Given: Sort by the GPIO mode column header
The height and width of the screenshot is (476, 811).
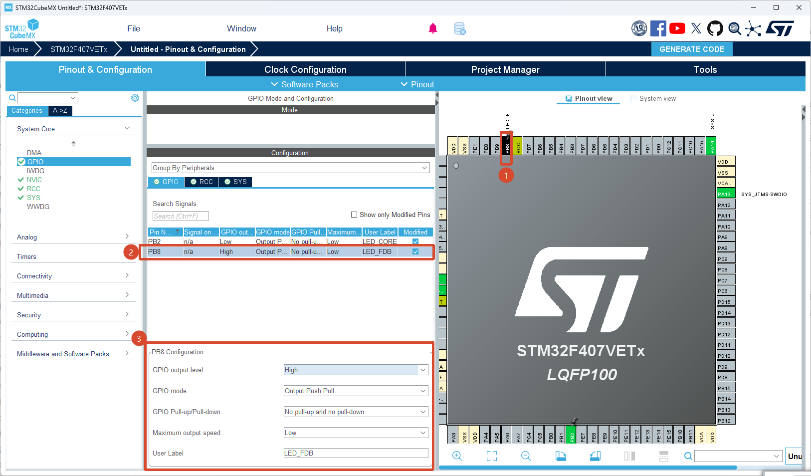Looking at the screenshot, I should [273, 232].
